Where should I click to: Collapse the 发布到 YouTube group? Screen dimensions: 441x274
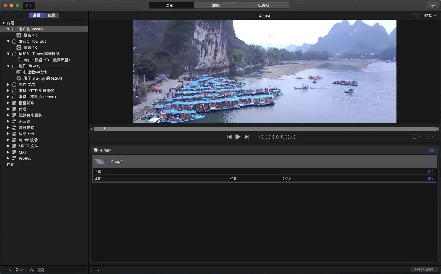[x=8, y=41]
